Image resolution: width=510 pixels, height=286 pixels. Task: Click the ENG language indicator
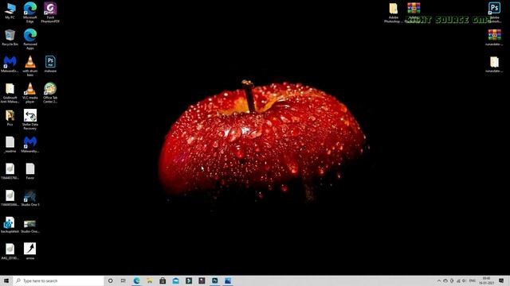(x=473, y=280)
